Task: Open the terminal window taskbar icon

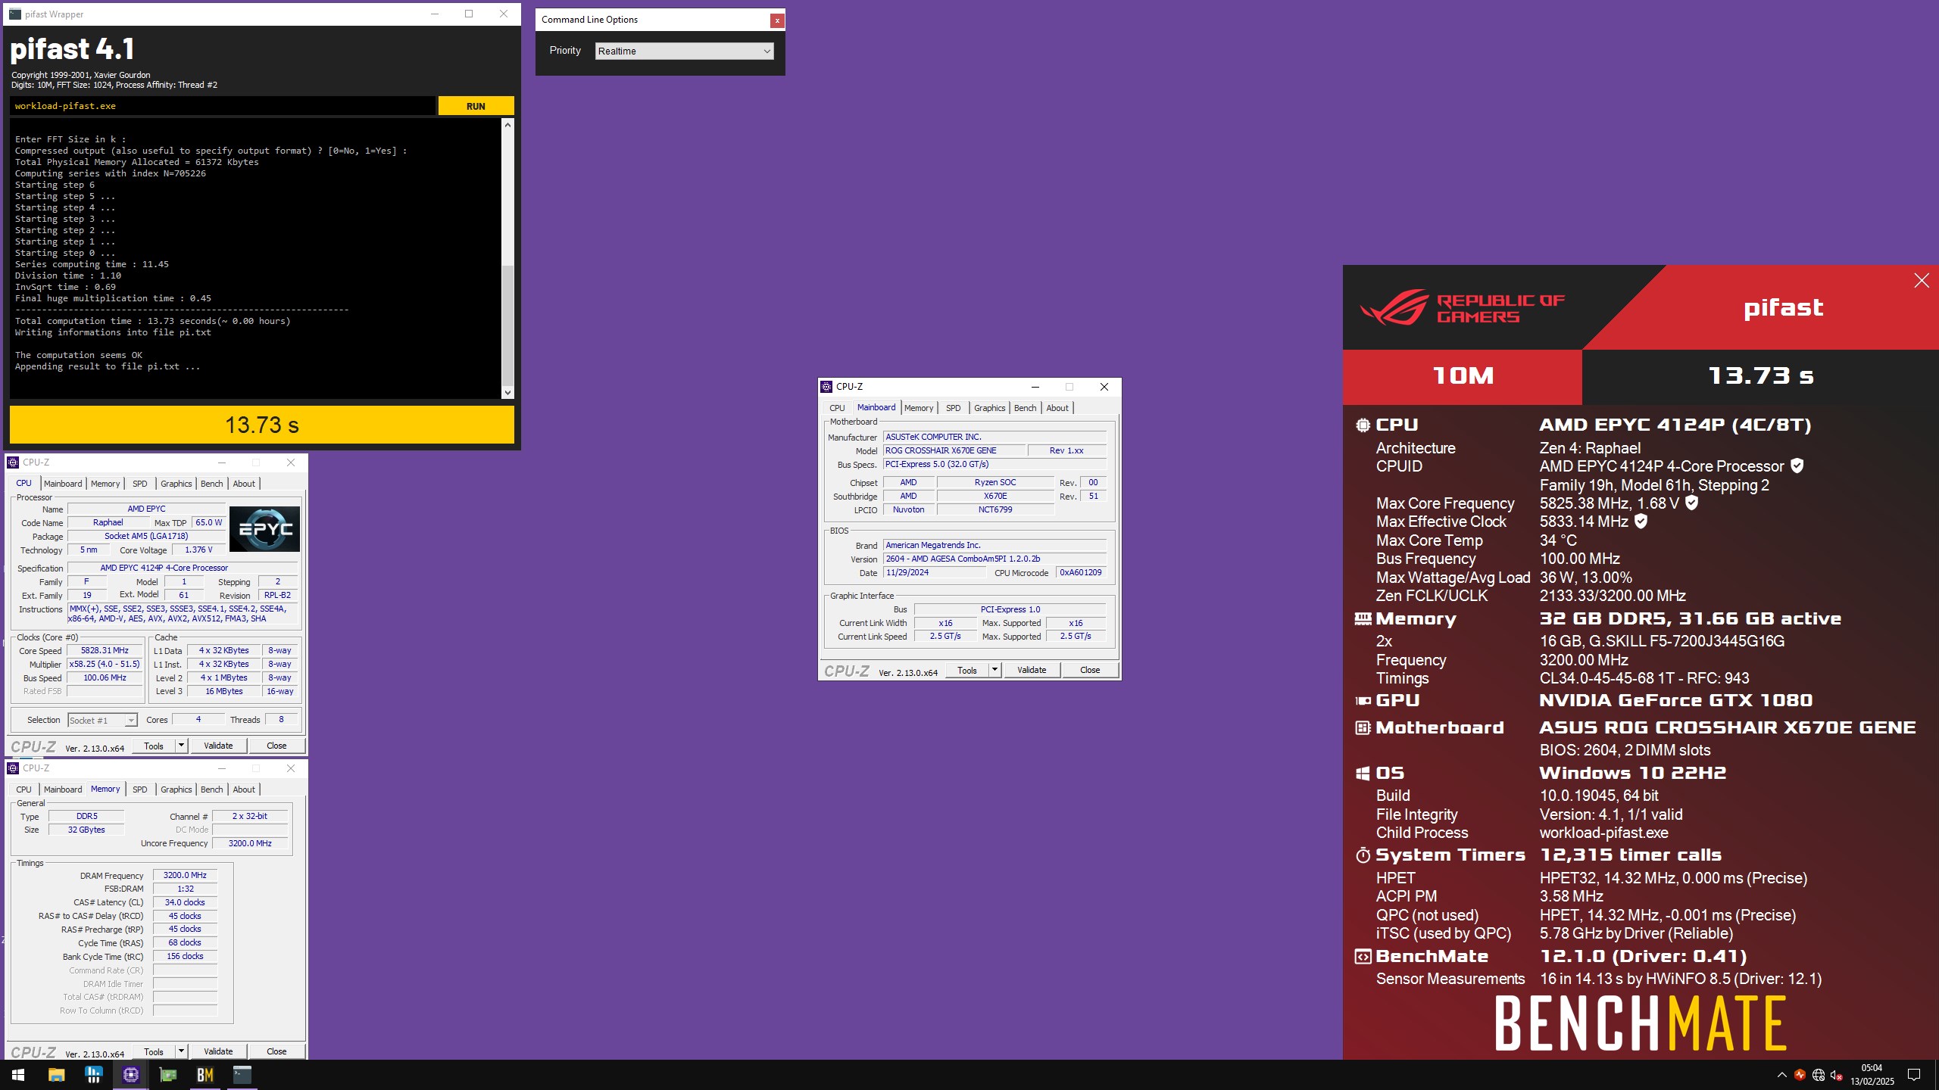Action: coord(242,1075)
